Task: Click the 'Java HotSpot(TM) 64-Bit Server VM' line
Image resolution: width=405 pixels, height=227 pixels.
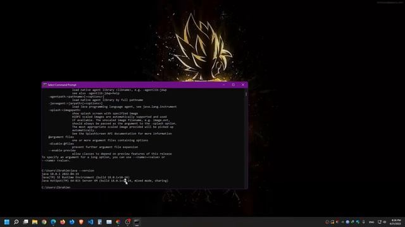Action: click(105, 181)
